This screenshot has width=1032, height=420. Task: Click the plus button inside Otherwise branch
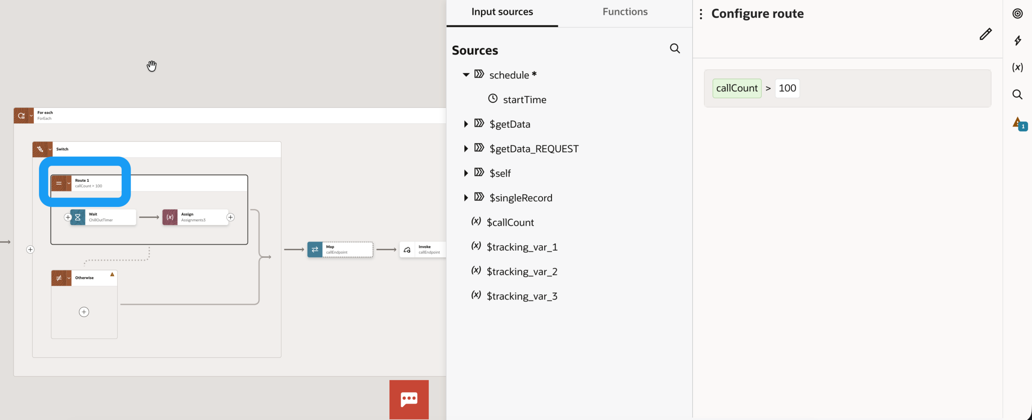point(84,312)
